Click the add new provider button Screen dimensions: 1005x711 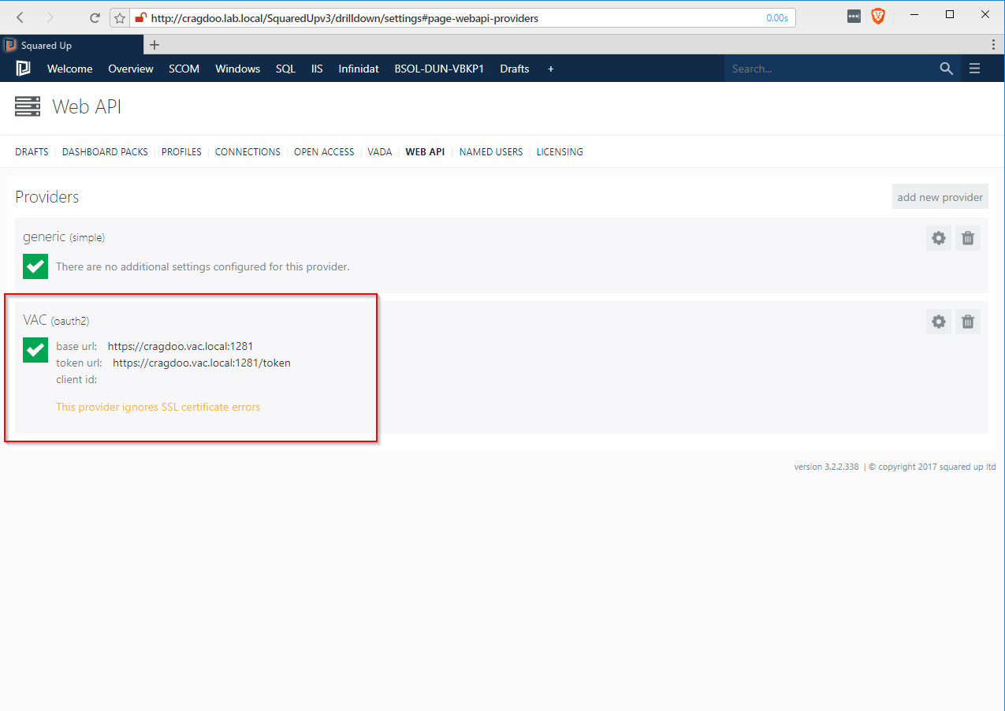[940, 197]
